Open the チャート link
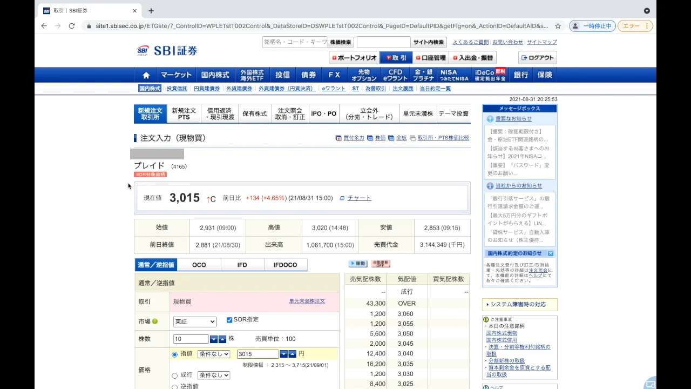The height and width of the screenshot is (389, 691). [360, 198]
